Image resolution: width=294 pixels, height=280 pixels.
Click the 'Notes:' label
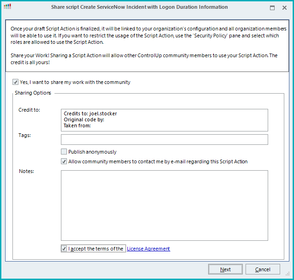coord(26,171)
